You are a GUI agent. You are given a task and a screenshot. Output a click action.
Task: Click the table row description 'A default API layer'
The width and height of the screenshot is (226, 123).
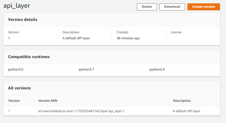(187, 111)
